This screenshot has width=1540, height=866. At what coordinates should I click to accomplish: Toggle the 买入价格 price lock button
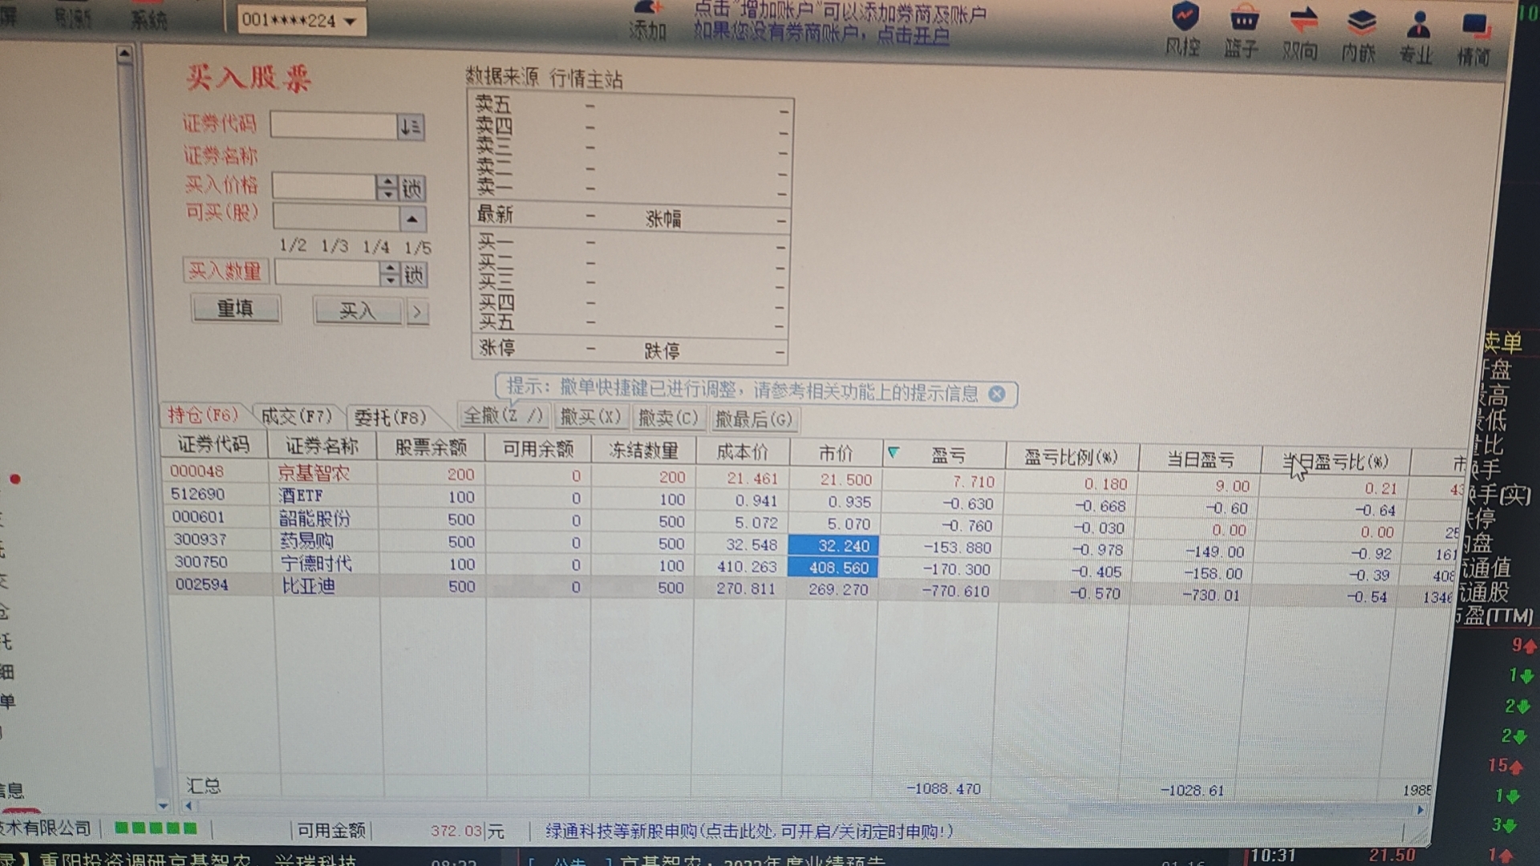click(x=412, y=188)
